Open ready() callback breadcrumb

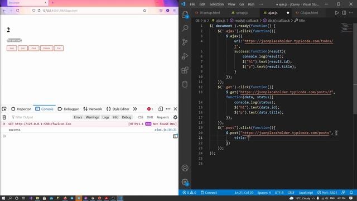pos(244,21)
